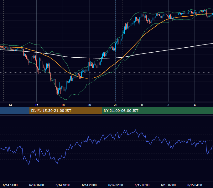Click the 6/15 02:00 date label
Screen dimensions: 213x188
[168, 185]
